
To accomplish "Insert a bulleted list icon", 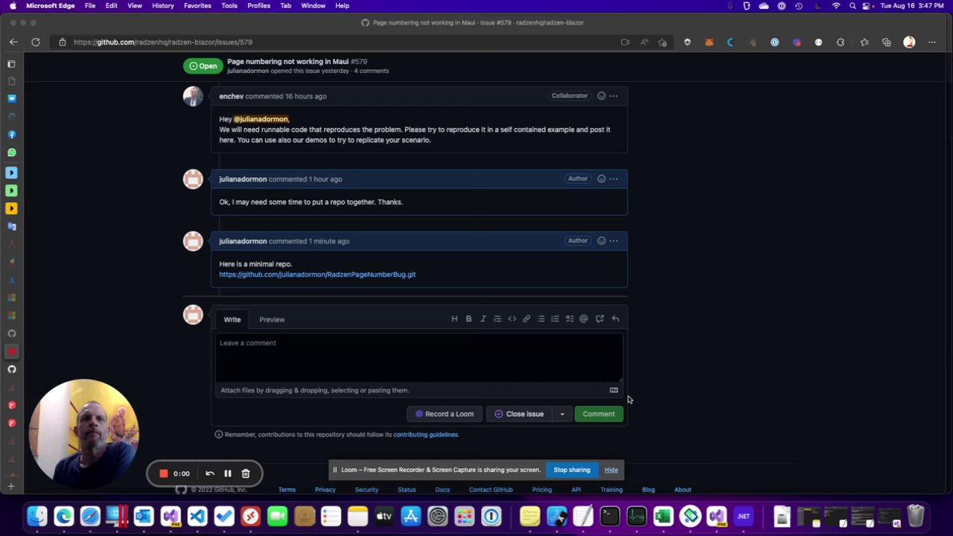I will [541, 319].
